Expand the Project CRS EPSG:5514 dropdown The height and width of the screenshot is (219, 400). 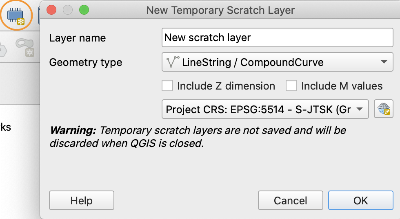click(265, 109)
